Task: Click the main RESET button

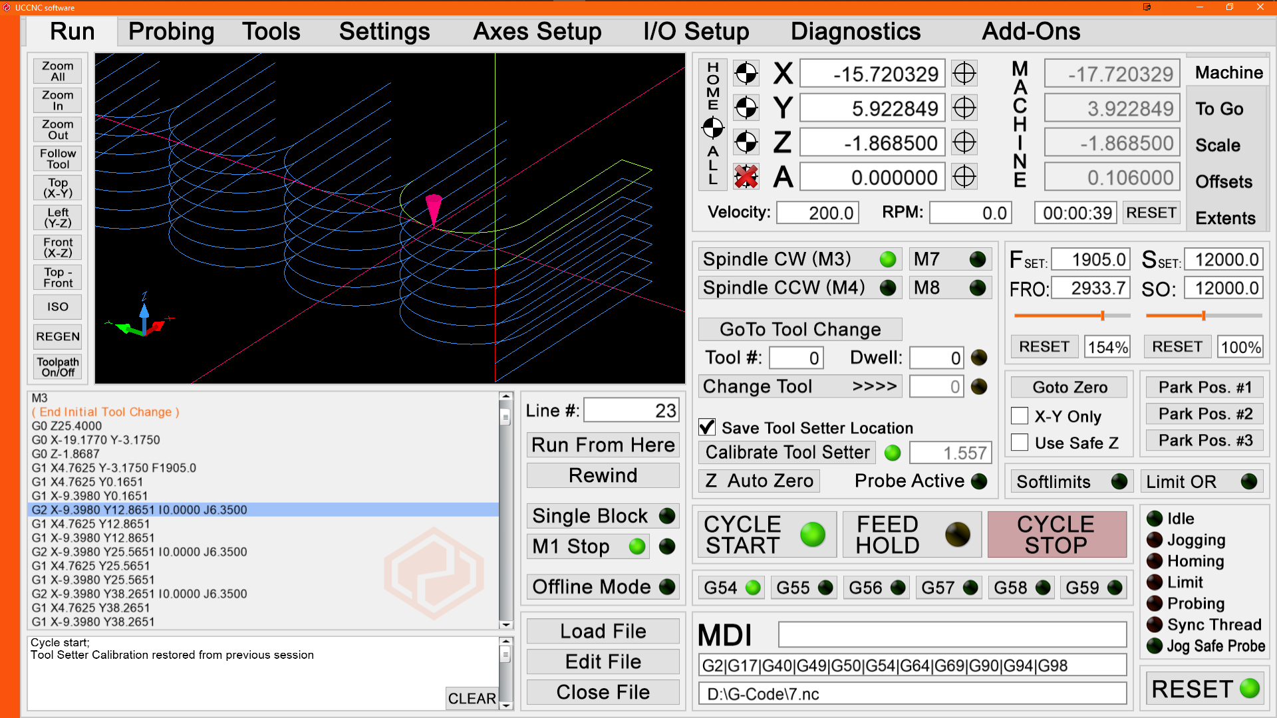Action: (x=1205, y=689)
